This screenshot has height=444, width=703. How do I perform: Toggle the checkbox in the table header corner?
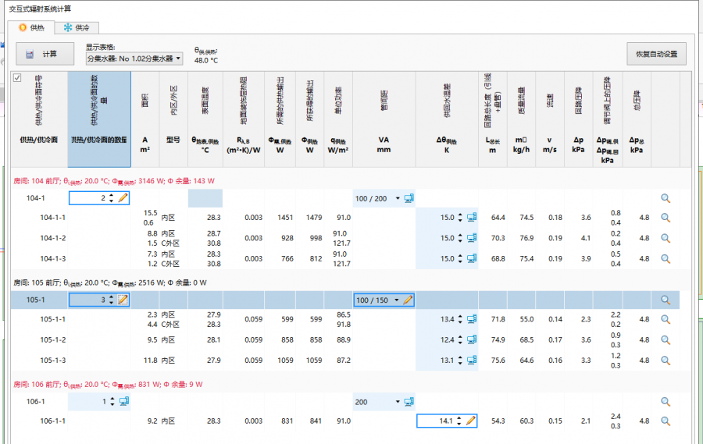tap(17, 77)
